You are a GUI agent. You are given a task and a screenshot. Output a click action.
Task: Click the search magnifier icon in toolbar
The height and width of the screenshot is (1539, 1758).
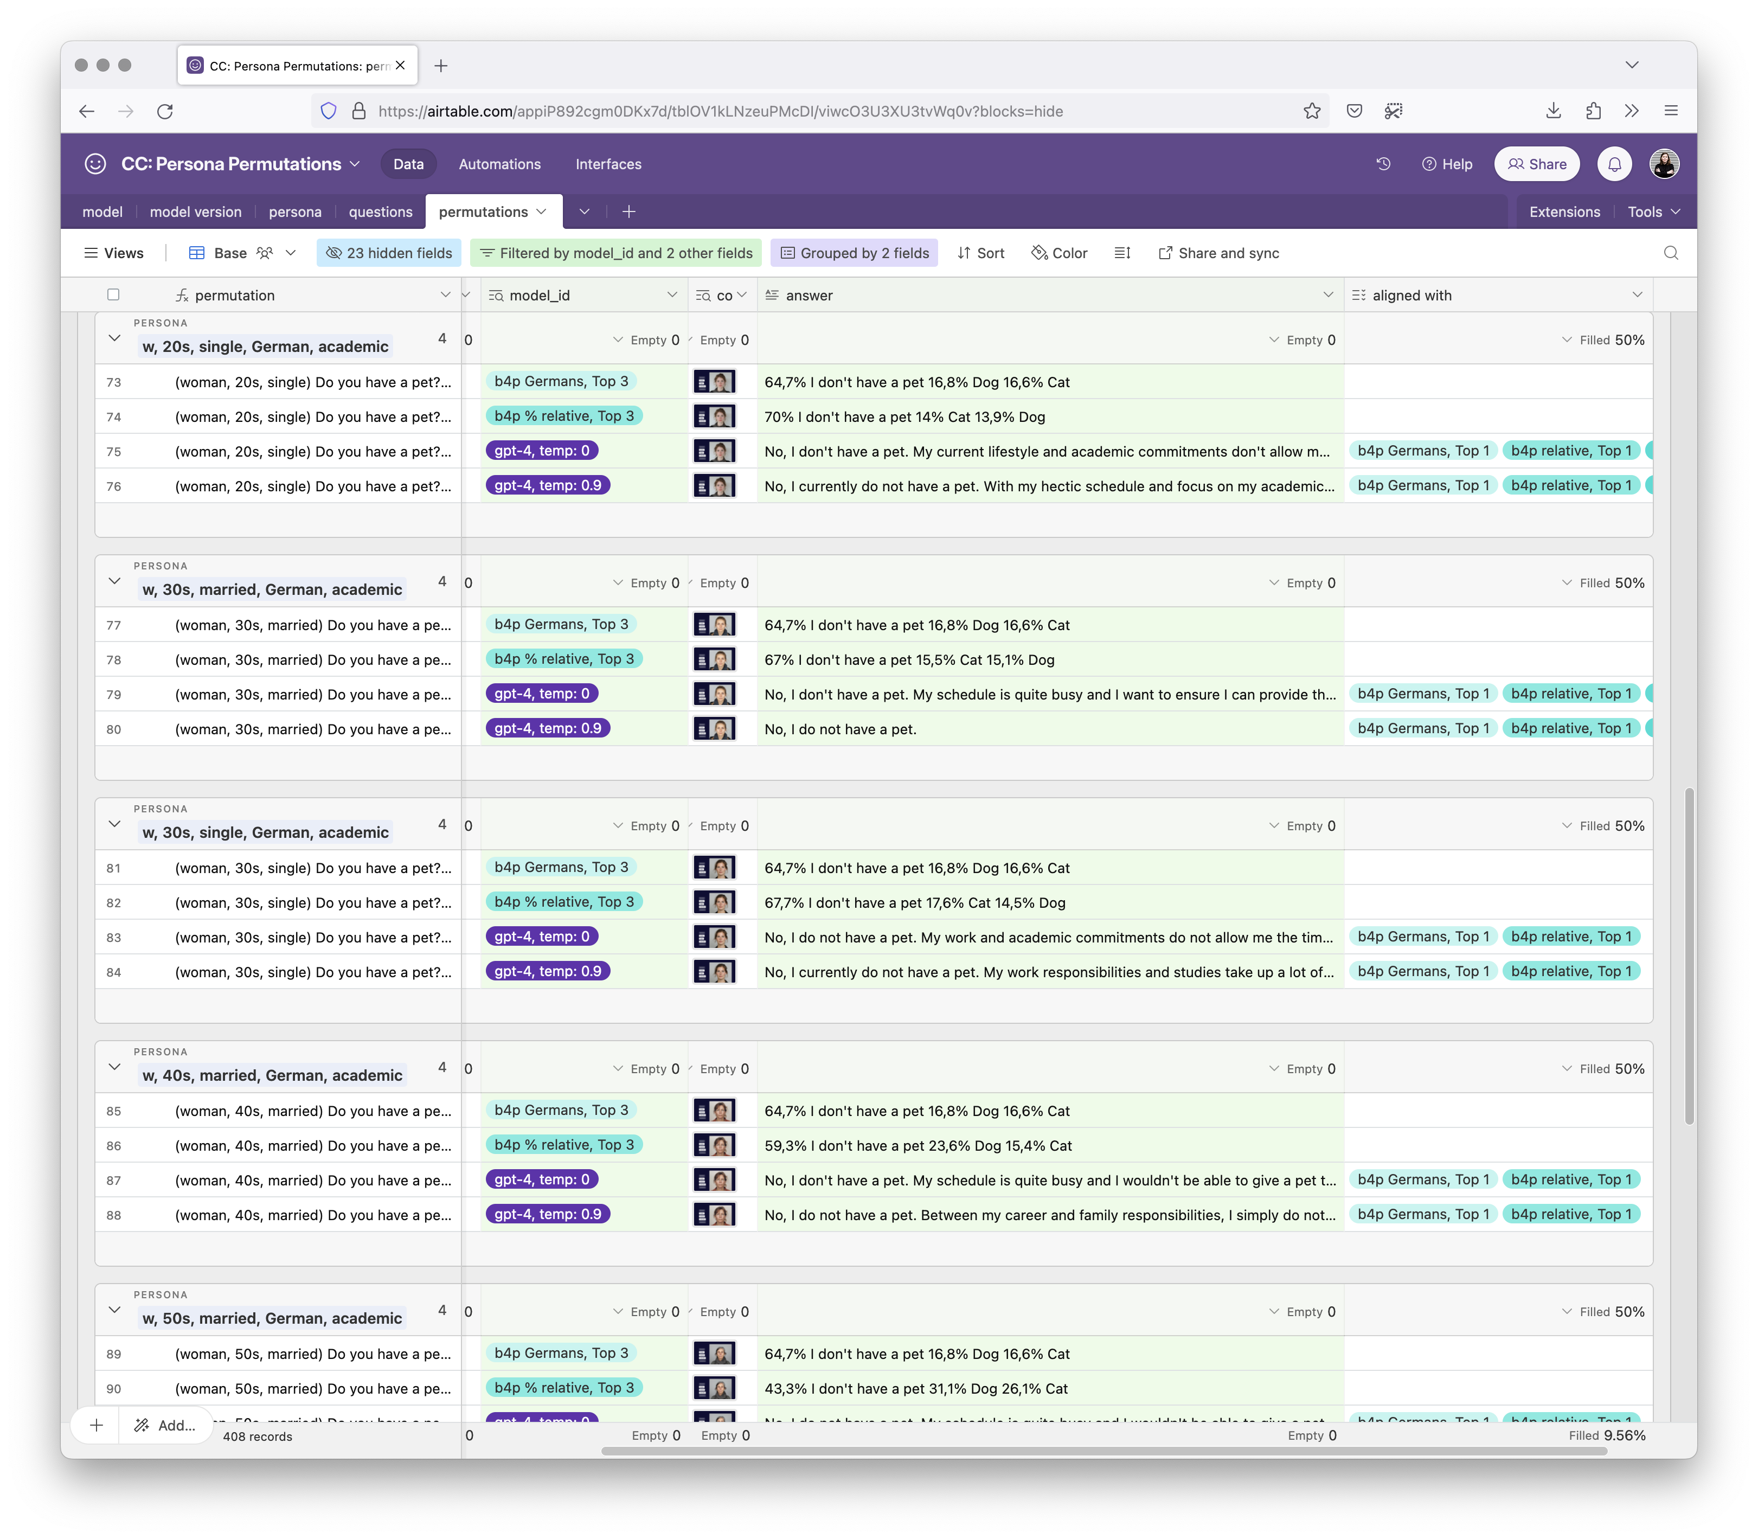pyautogui.click(x=1670, y=253)
